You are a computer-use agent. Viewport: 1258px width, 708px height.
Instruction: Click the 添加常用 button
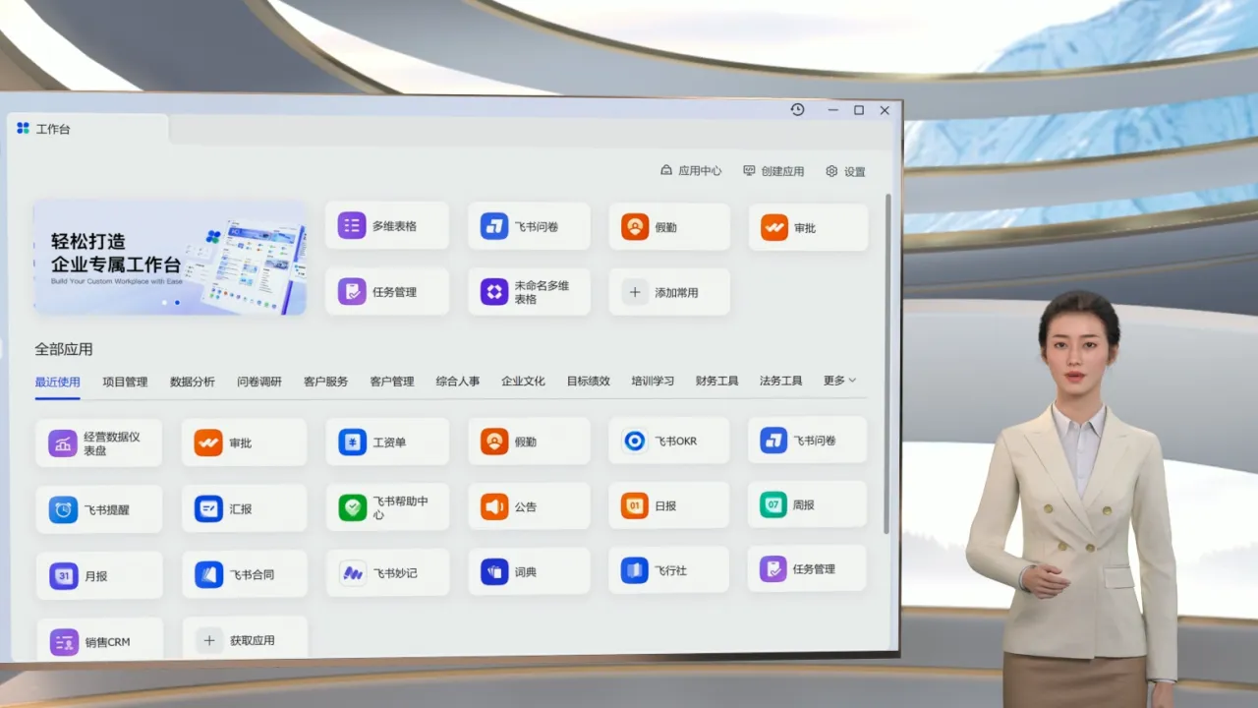pos(668,292)
